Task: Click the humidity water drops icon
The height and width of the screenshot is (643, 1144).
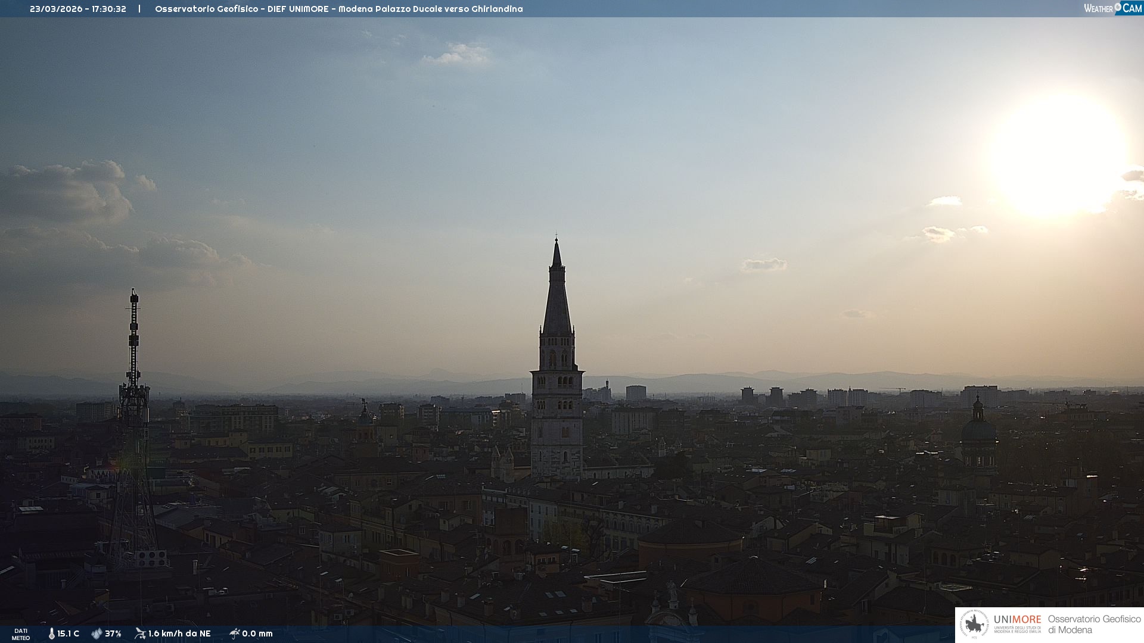Action: pyautogui.click(x=97, y=633)
